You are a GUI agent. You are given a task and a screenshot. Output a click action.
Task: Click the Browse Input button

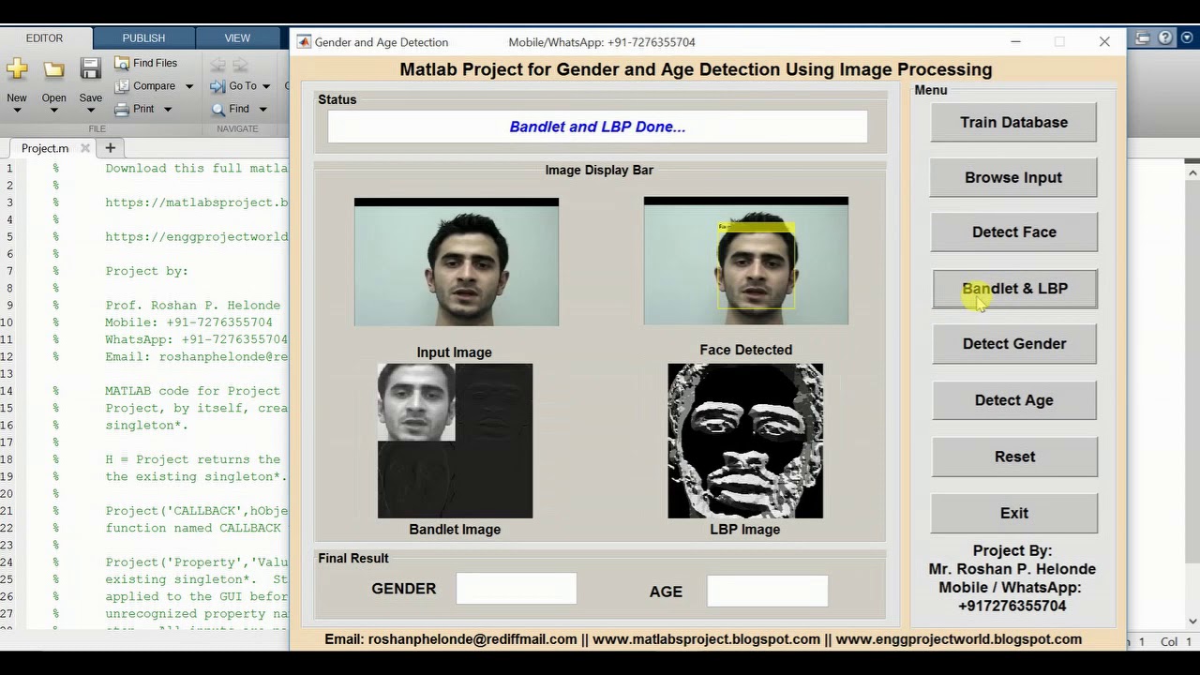pyautogui.click(x=1013, y=177)
